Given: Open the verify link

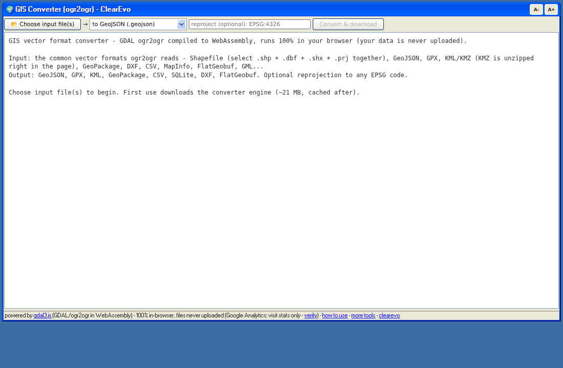Looking at the screenshot, I should click(311, 315).
